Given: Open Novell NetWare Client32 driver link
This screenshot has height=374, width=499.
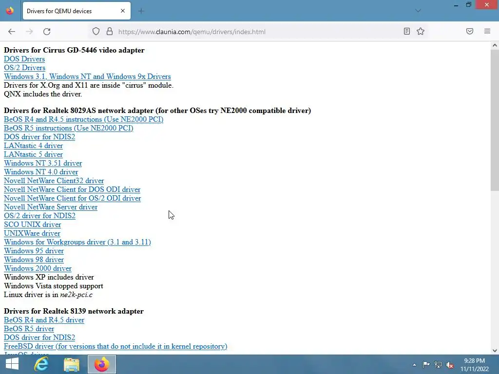Looking at the screenshot, I should tap(54, 181).
